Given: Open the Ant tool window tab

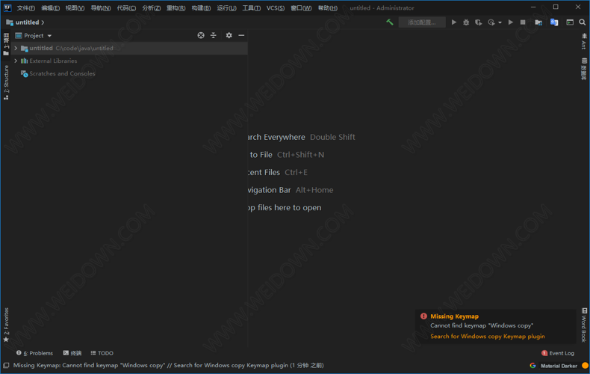Looking at the screenshot, I should (x=584, y=41).
